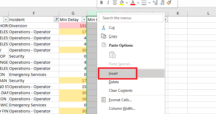
Task: Center align text using mini toolbar
Action: [x=115, y=2]
